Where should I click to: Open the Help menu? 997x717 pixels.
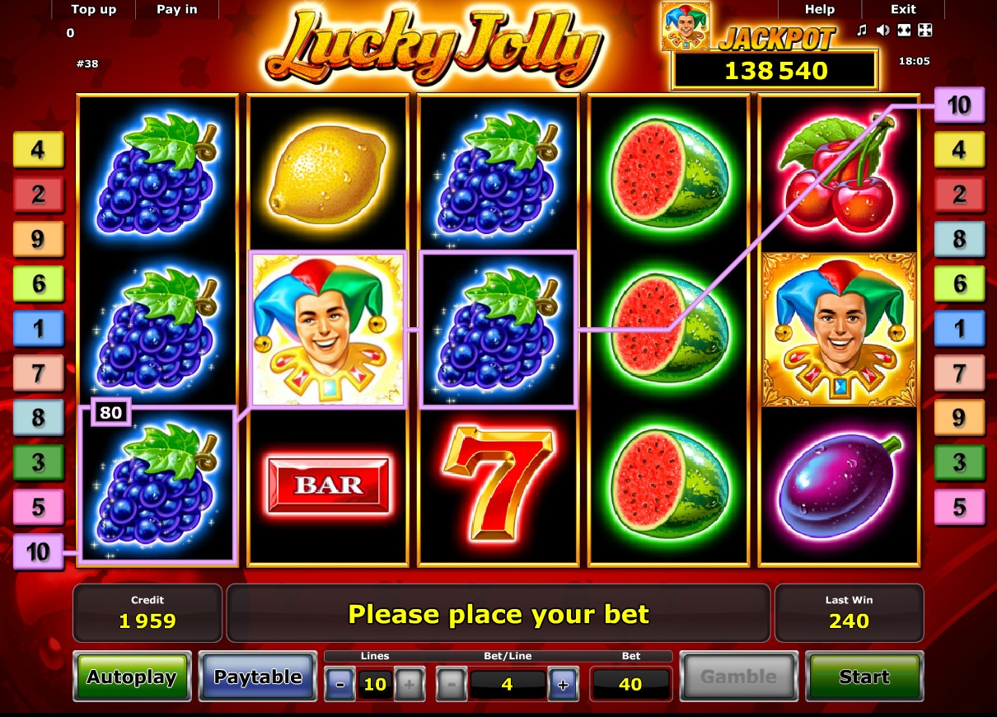coord(819,10)
